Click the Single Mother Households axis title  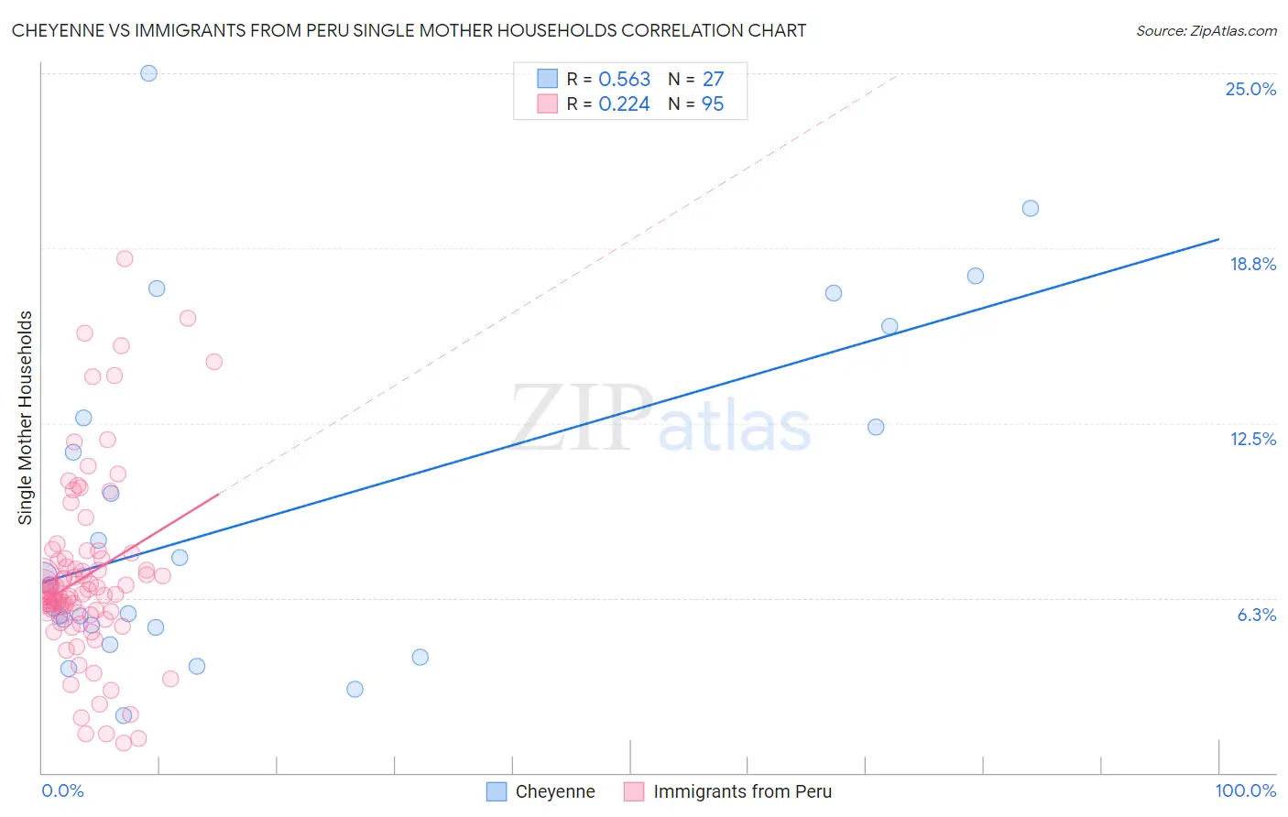26,418
